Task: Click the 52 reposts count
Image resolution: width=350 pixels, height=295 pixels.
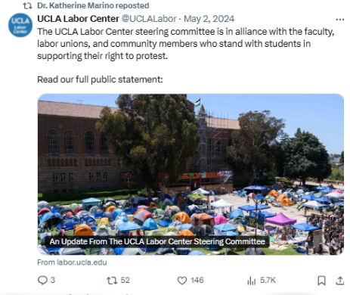Action: pyautogui.click(x=125, y=280)
